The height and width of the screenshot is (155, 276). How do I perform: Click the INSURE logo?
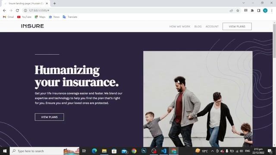point(32,26)
